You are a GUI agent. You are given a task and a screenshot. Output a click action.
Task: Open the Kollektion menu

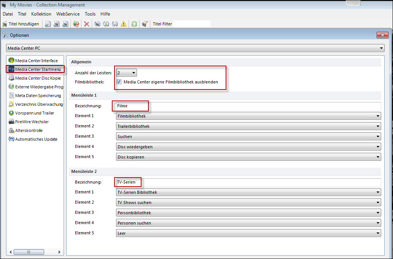tap(41, 14)
